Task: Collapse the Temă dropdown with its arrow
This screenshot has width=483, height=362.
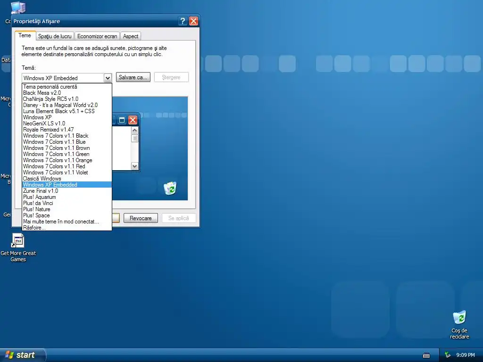Action: coord(108,78)
